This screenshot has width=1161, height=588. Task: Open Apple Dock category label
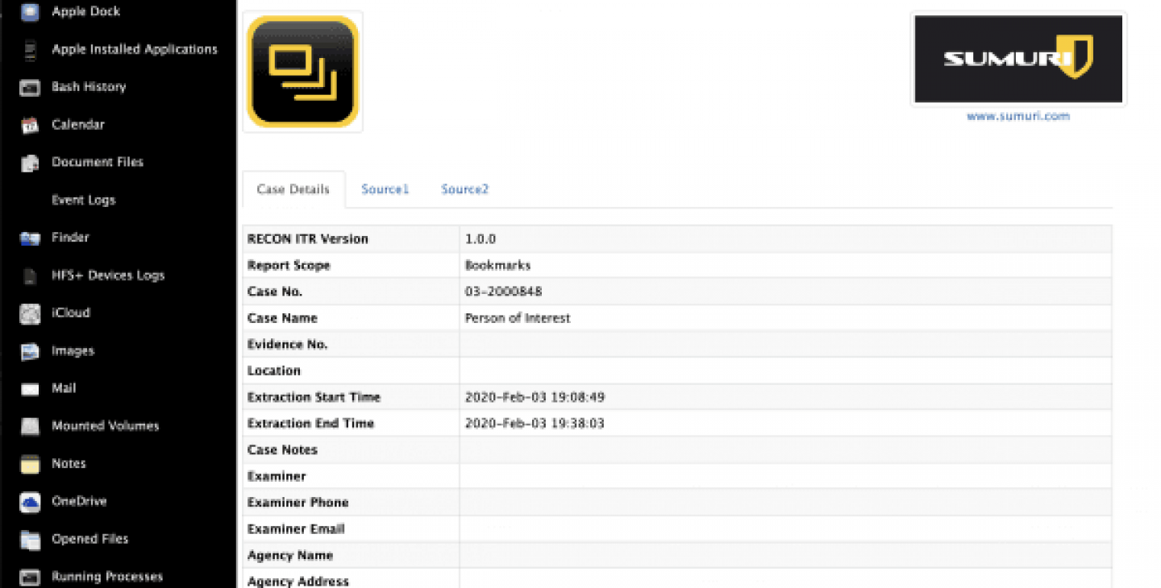pyautogui.click(x=86, y=11)
